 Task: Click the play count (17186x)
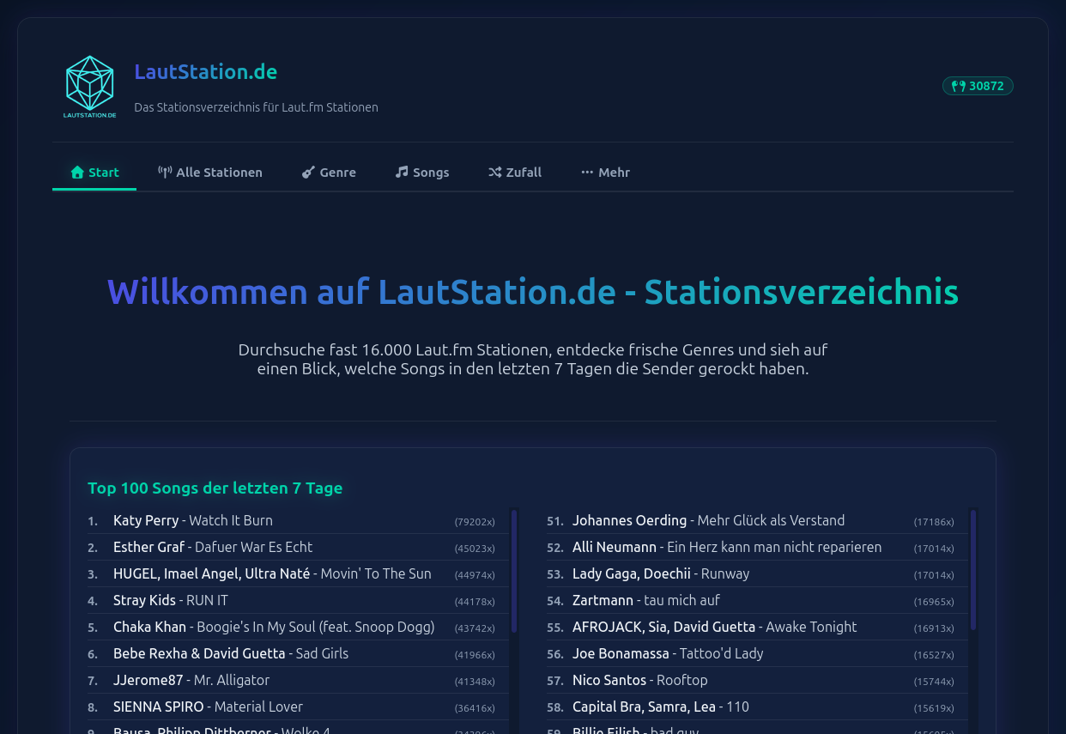click(934, 522)
